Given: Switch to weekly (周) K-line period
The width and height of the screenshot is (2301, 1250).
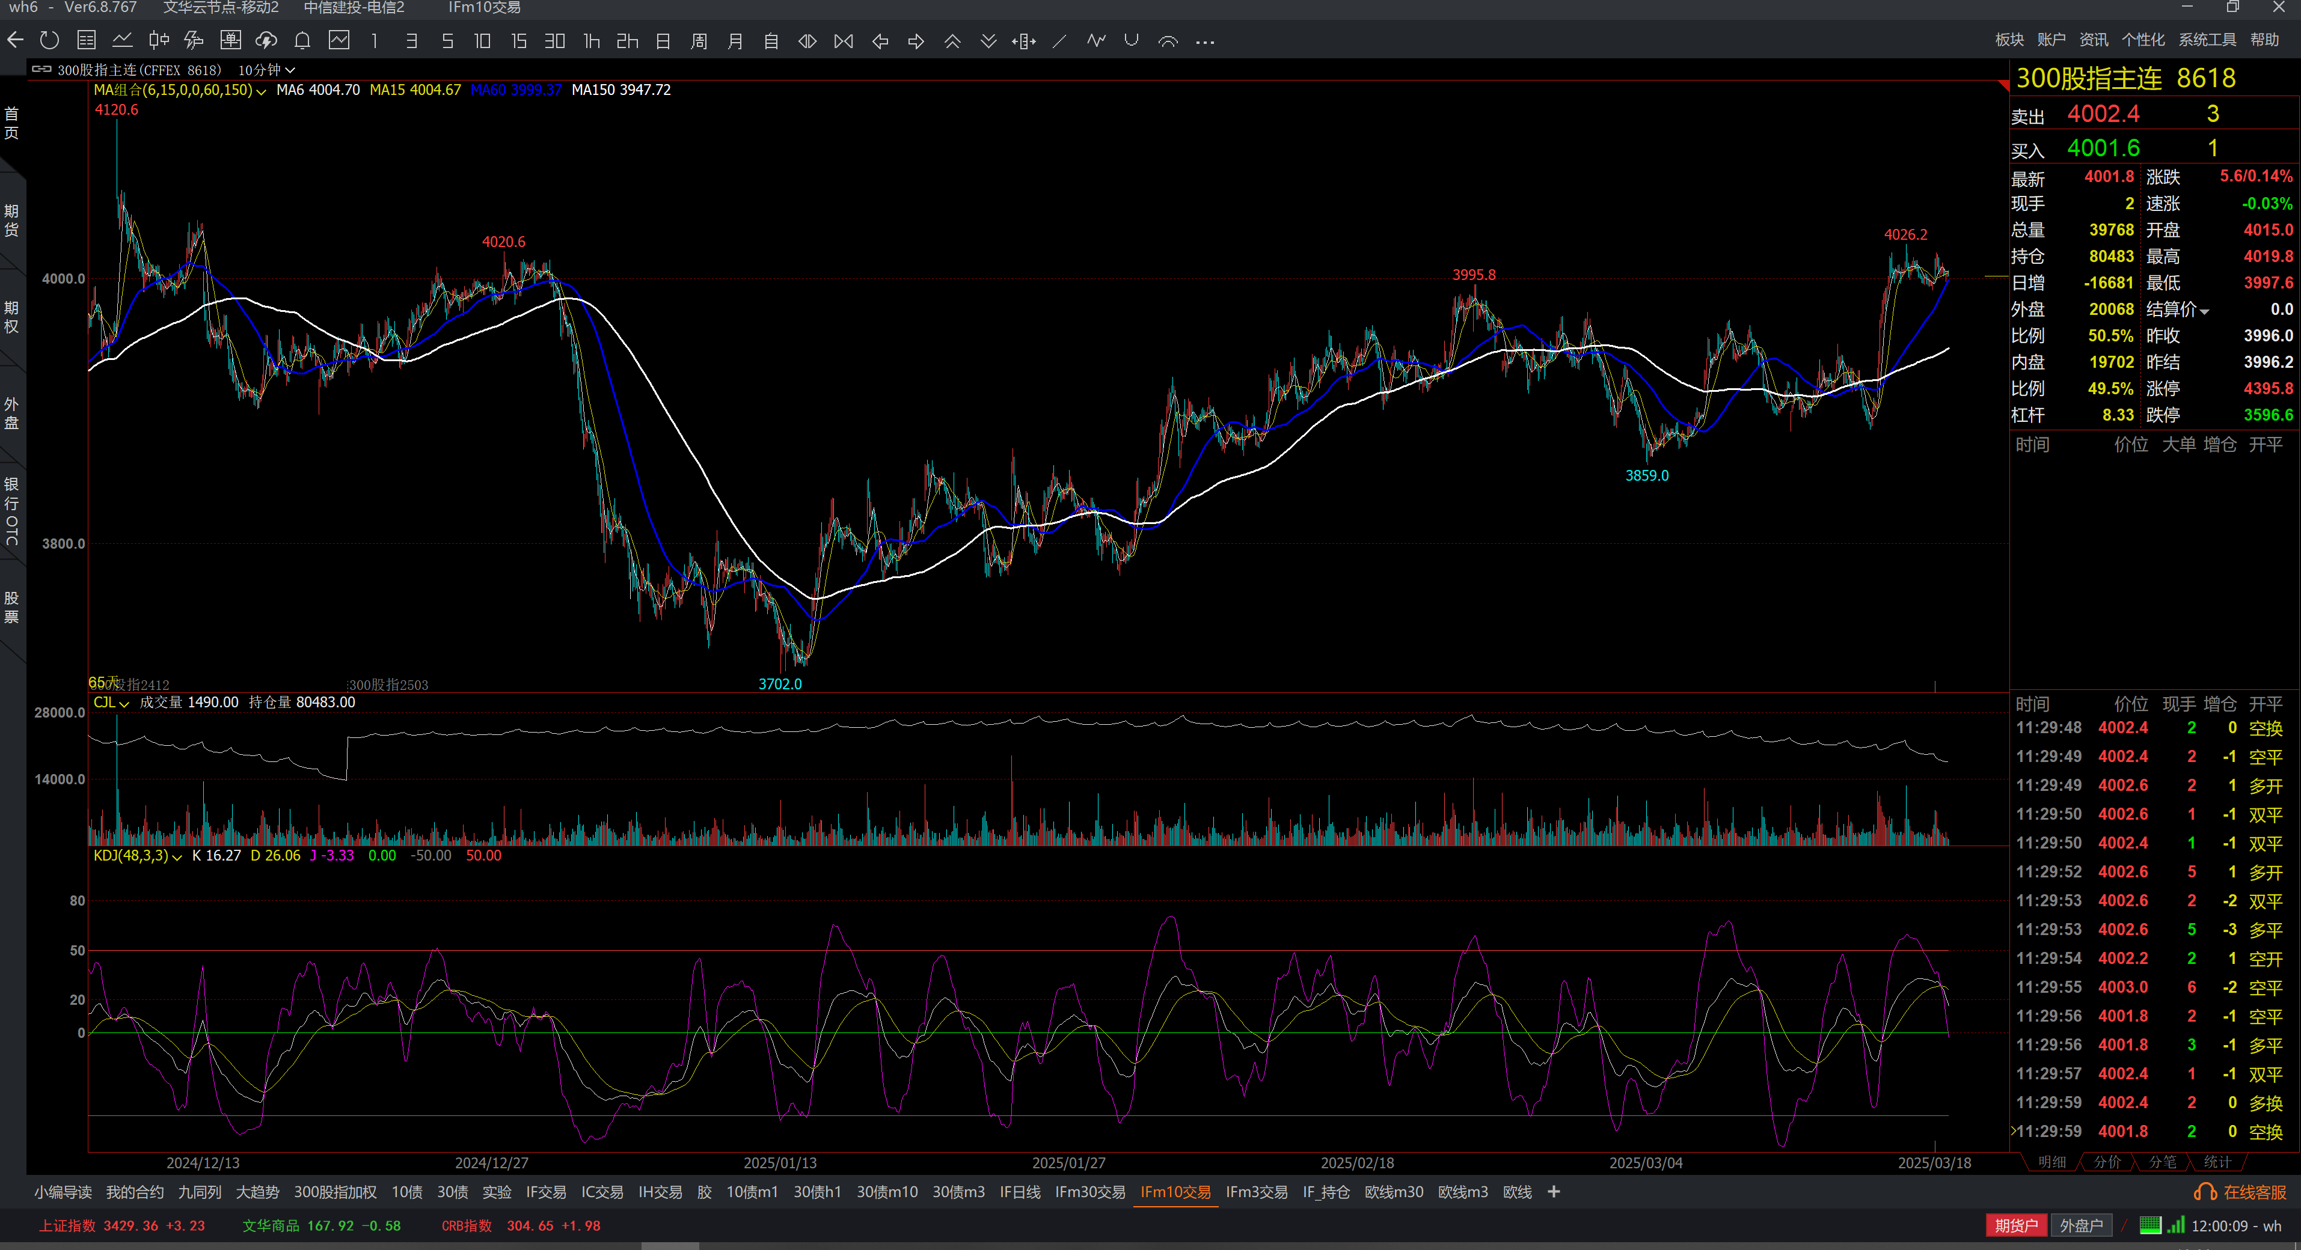Looking at the screenshot, I should tap(699, 40).
